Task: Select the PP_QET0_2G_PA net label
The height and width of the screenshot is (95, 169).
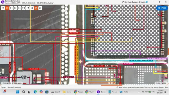Action: (x=69, y=77)
